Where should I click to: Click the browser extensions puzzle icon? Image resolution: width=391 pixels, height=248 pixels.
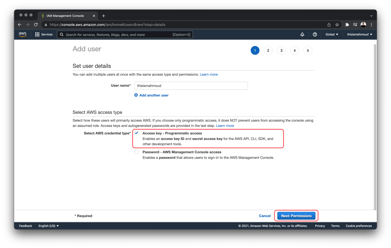pyautogui.click(x=347, y=25)
